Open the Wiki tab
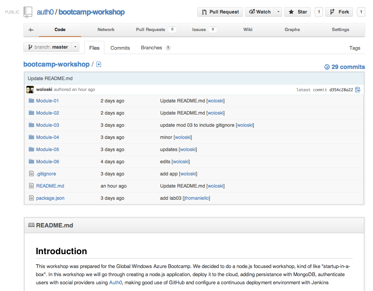The height and width of the screenshot is (291, 373). [x=248, y=30]
